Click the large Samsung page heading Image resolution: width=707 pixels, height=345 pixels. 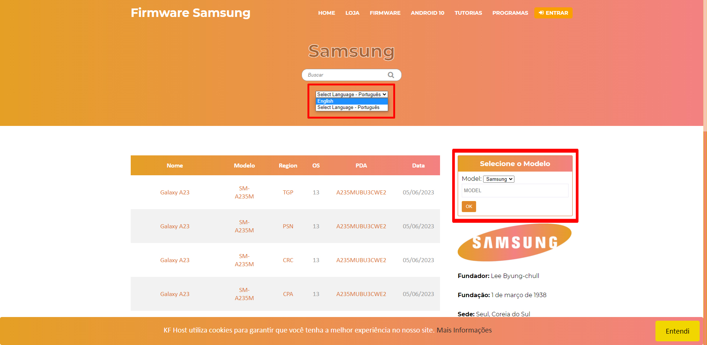(x=351, y=51)
